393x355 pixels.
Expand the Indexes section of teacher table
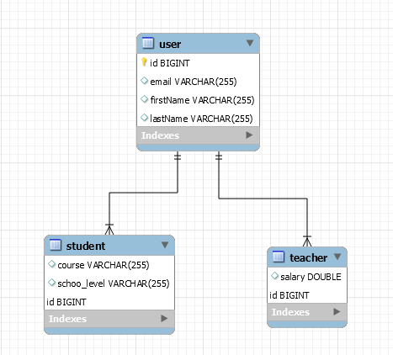pyautogui.click(x=337, y=311)
